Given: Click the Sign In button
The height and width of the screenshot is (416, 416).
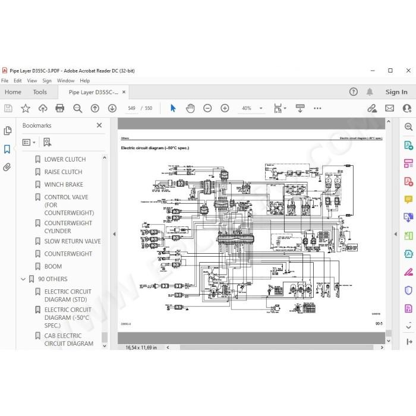Looking at the screenshot, I should coord(396,92).
